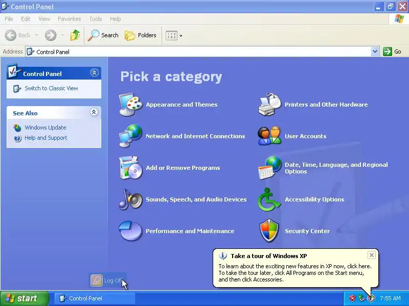Click the Views toolbar icon
Image resolution: width=409 pixels, height=306 pixels.
point(171,35)
